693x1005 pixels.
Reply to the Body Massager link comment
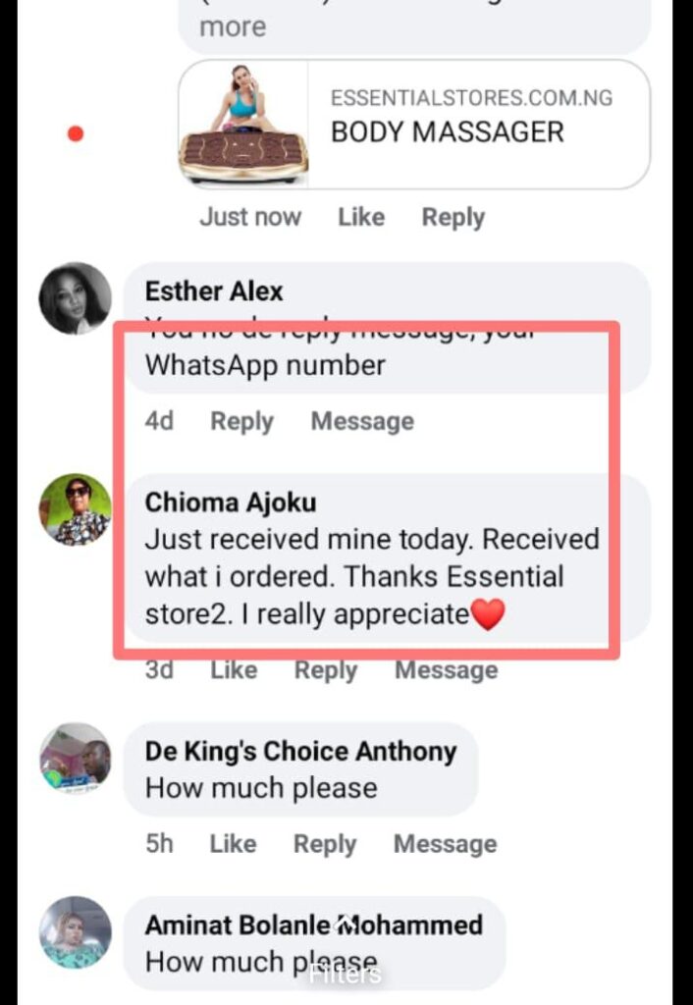(x=453, y=217)
